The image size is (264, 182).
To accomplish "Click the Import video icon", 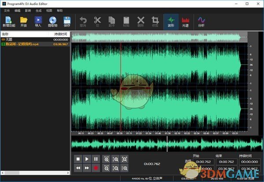I will click(38, 21).
